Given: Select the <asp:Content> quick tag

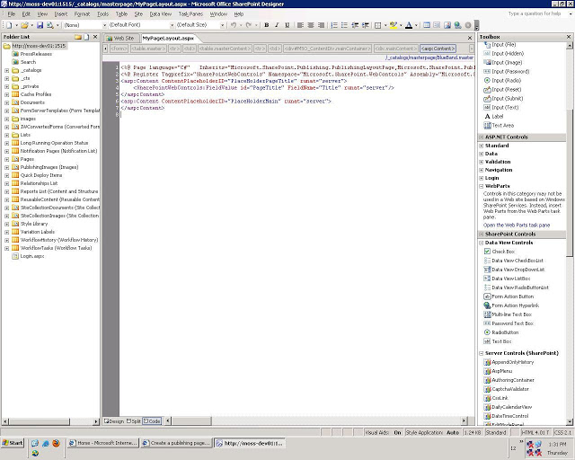Looking at the screenshot, I should coord(438,49).
